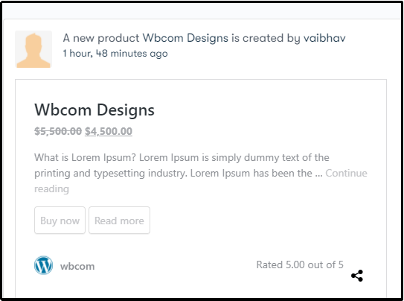The height and width of the screenshot is (301, 404).
Task: Click the WordPress logo beside wbcom
Action: [x=44, y=265]
